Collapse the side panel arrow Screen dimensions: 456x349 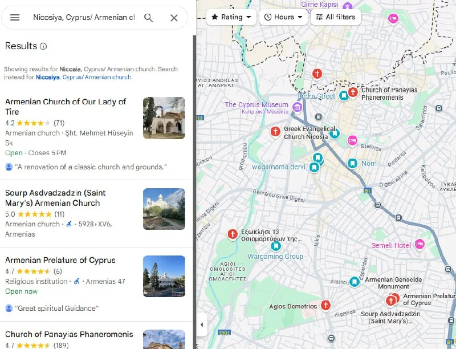coord(201,325)
